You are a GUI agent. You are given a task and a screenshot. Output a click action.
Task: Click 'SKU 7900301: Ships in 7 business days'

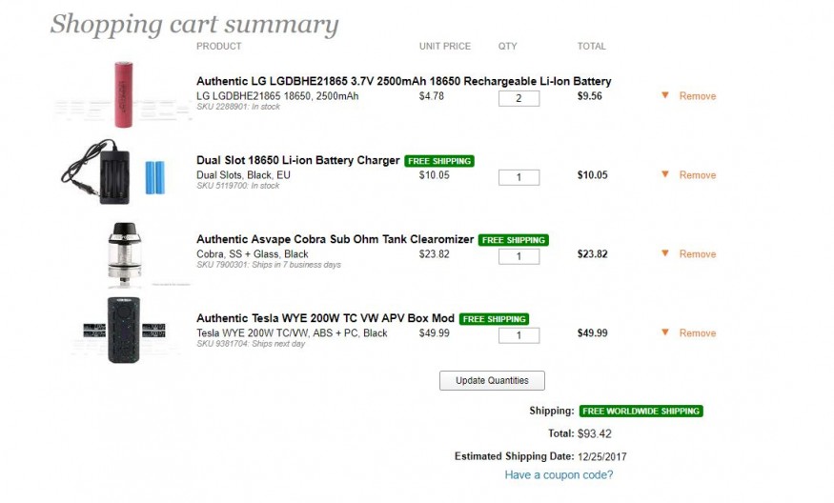(x=269, y=265)
